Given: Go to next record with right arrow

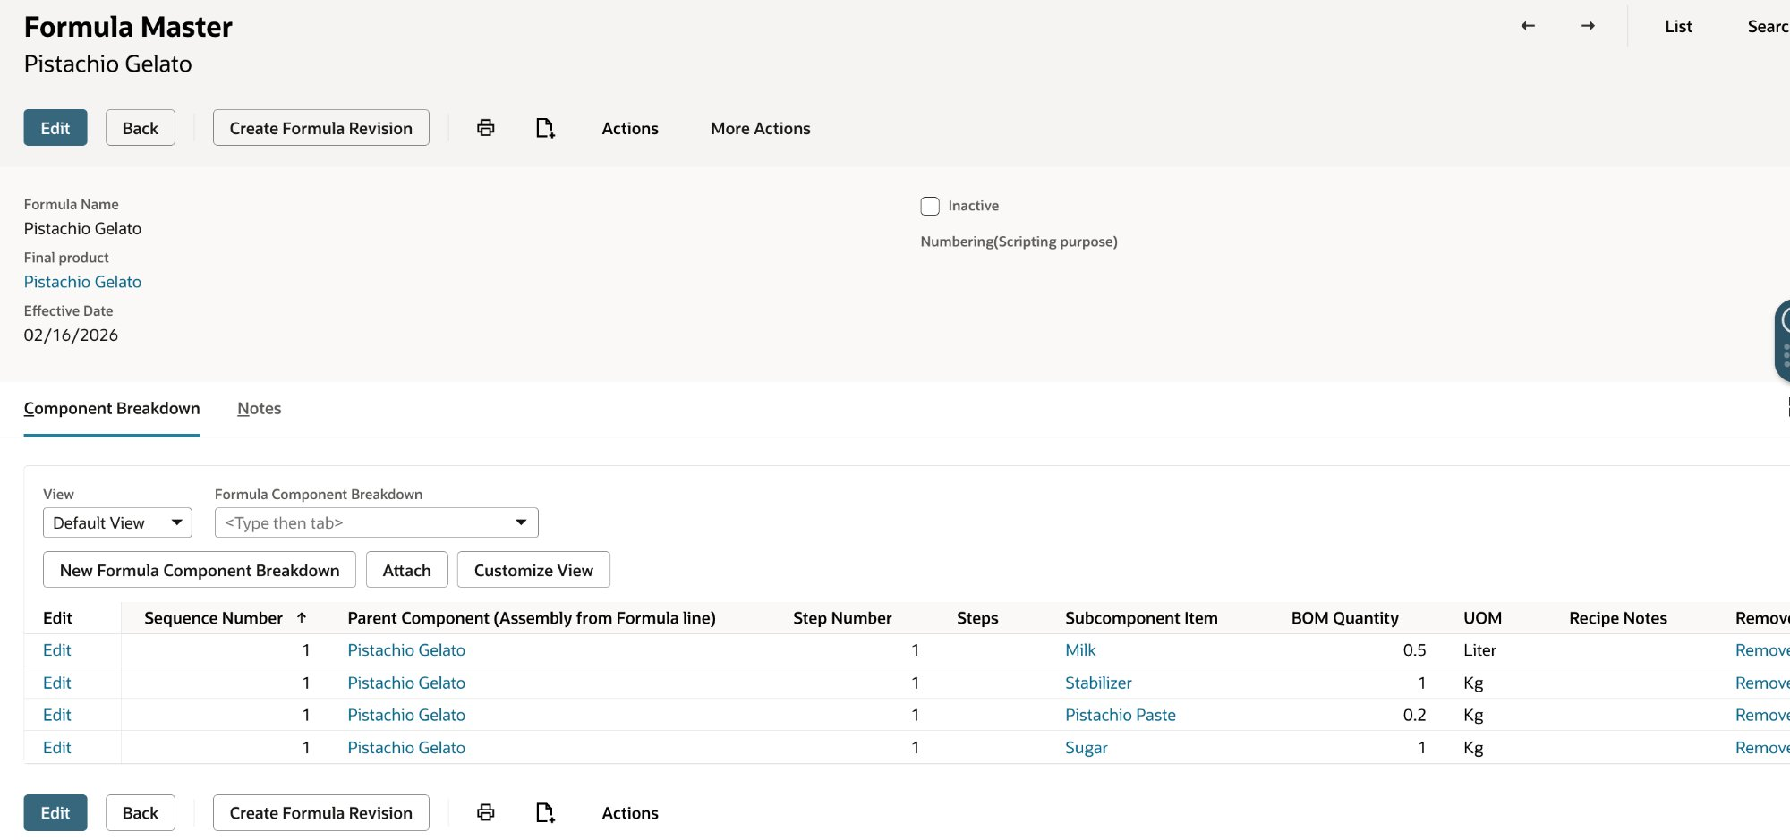Looking at the screenshot, I should pyautogui.click(x=1588, y=26).
